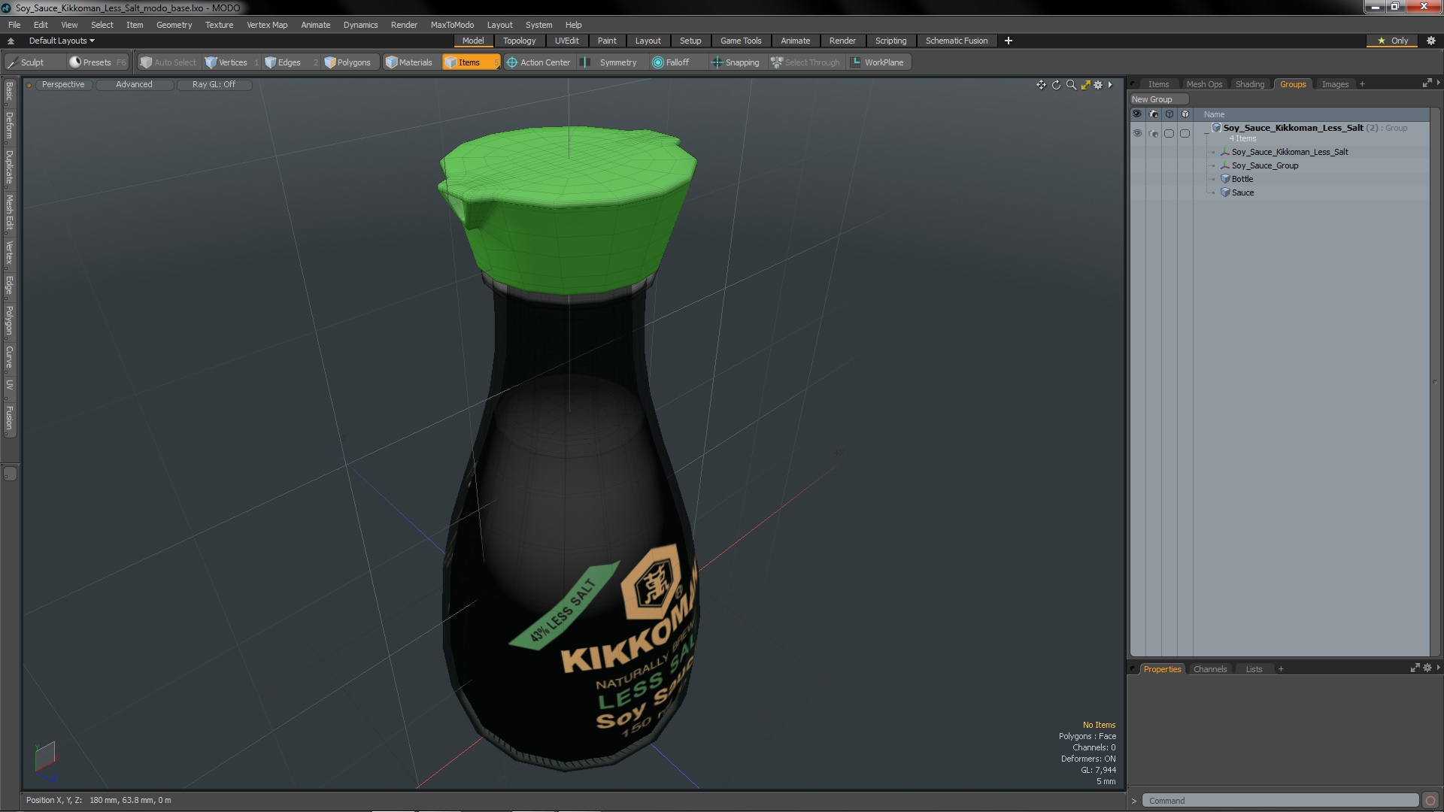This screenshot has height=812, width=1444.
Task: Open the Deform vertical toolbox tab
Action: coord(9,126)
